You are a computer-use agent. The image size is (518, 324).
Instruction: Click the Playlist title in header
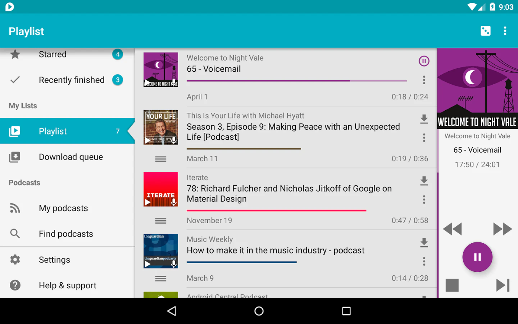pos(26,31)
